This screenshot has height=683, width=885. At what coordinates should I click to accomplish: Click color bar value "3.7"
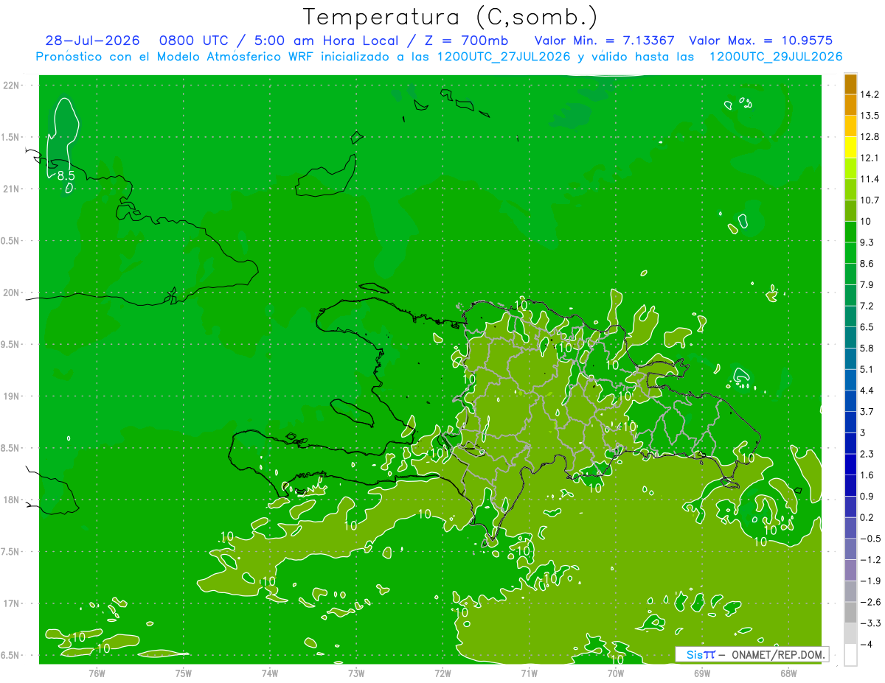[867, 411]
